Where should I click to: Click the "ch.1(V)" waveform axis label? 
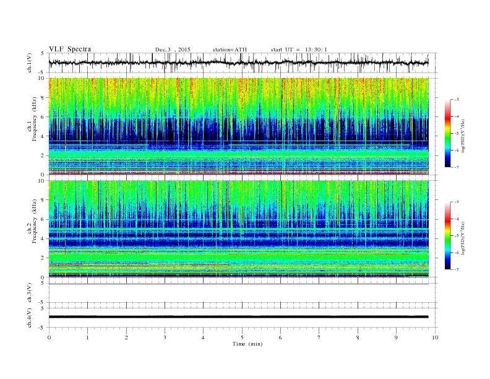tap(29, 63)
